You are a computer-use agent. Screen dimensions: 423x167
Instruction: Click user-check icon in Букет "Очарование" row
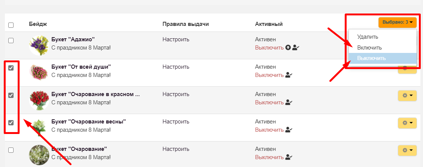coord(289,157)
